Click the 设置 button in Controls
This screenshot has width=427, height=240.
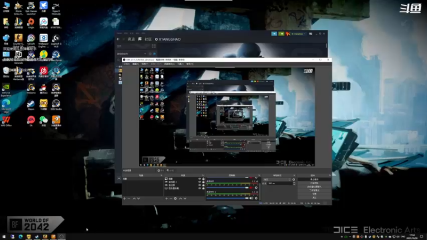pos(314,194)
